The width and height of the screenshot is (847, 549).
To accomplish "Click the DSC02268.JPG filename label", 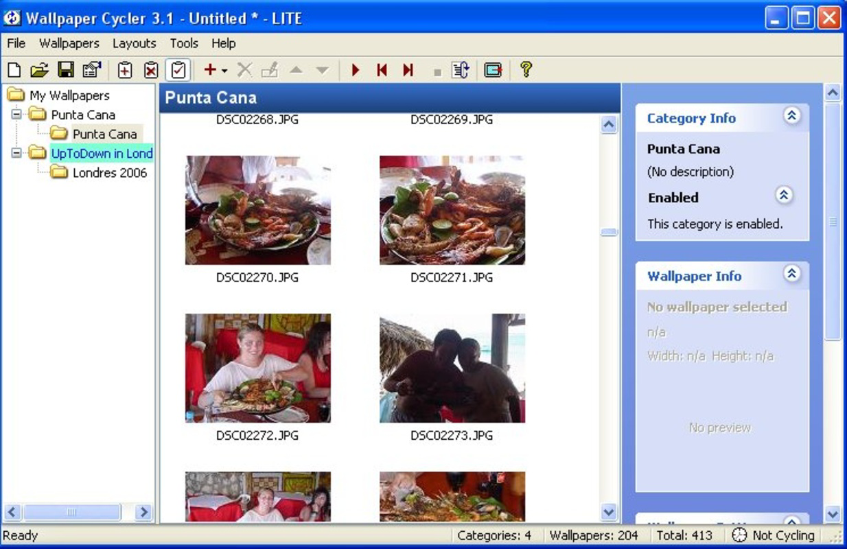I will tap(257, 119).
